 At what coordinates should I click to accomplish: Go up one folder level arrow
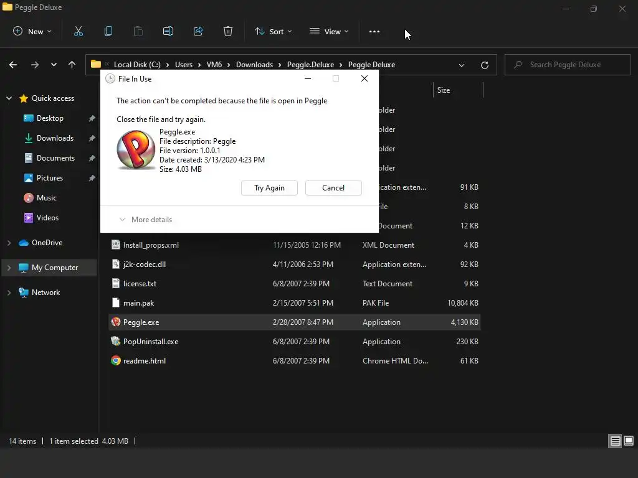[72, 65]
